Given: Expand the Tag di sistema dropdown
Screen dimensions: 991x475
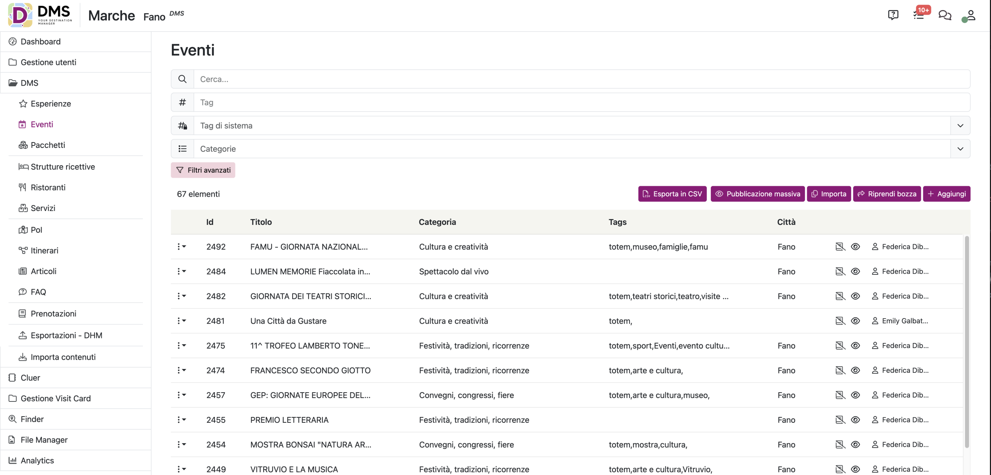Looking at the screenshot, I should (x=960, y=125).
